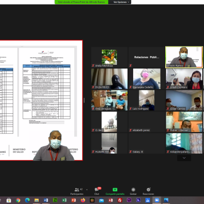The width and height of the screenshot is (204, 204).
Task: Open the Participantes panel
Action: pyautogui.click(x=77, y=191)
